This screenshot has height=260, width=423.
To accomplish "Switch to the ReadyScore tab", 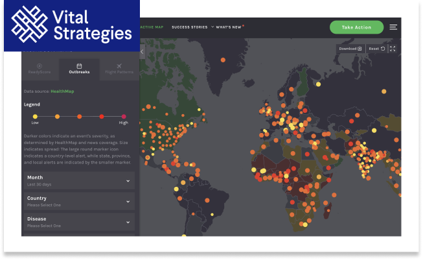I will pos(40,69).
